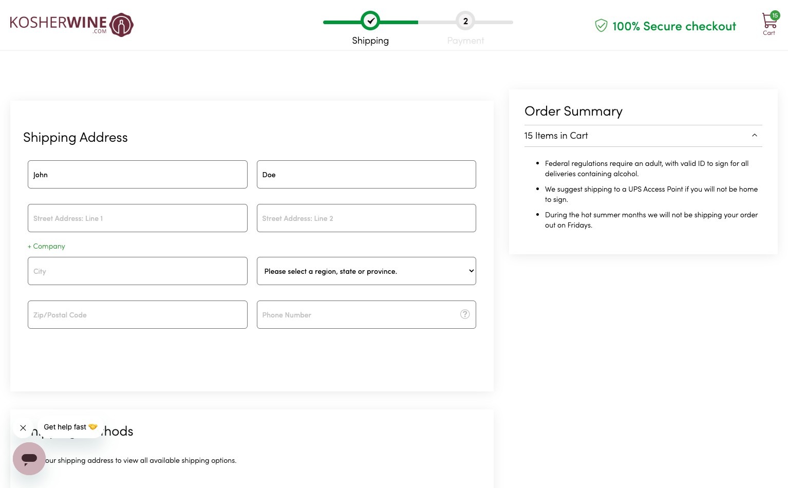
Task: Click the Shipping step checkmark circle
Action: pos(370,21)
